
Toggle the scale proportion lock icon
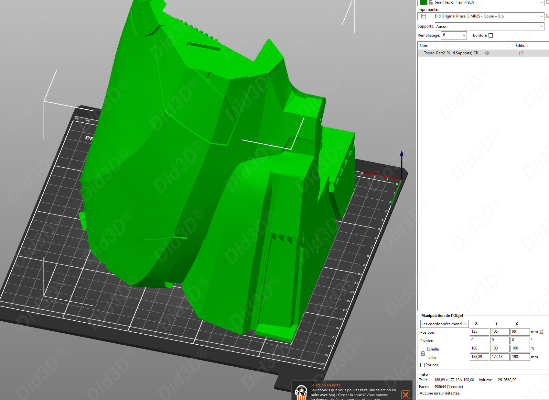[x=423, y=353]
